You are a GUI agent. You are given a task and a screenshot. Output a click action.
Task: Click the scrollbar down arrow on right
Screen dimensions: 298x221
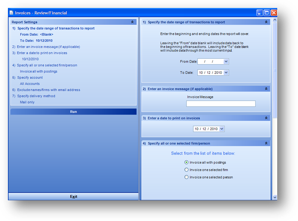click(275, 197)
